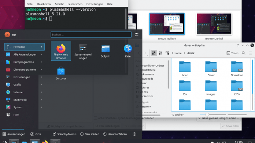
Task: Expand Grafik category
Action: coord(25,84)
